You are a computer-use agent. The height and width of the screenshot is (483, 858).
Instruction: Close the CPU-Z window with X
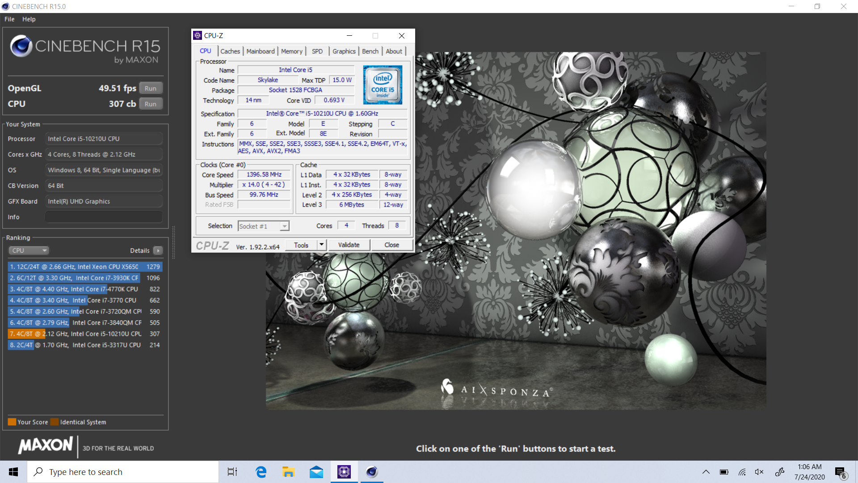402,36
